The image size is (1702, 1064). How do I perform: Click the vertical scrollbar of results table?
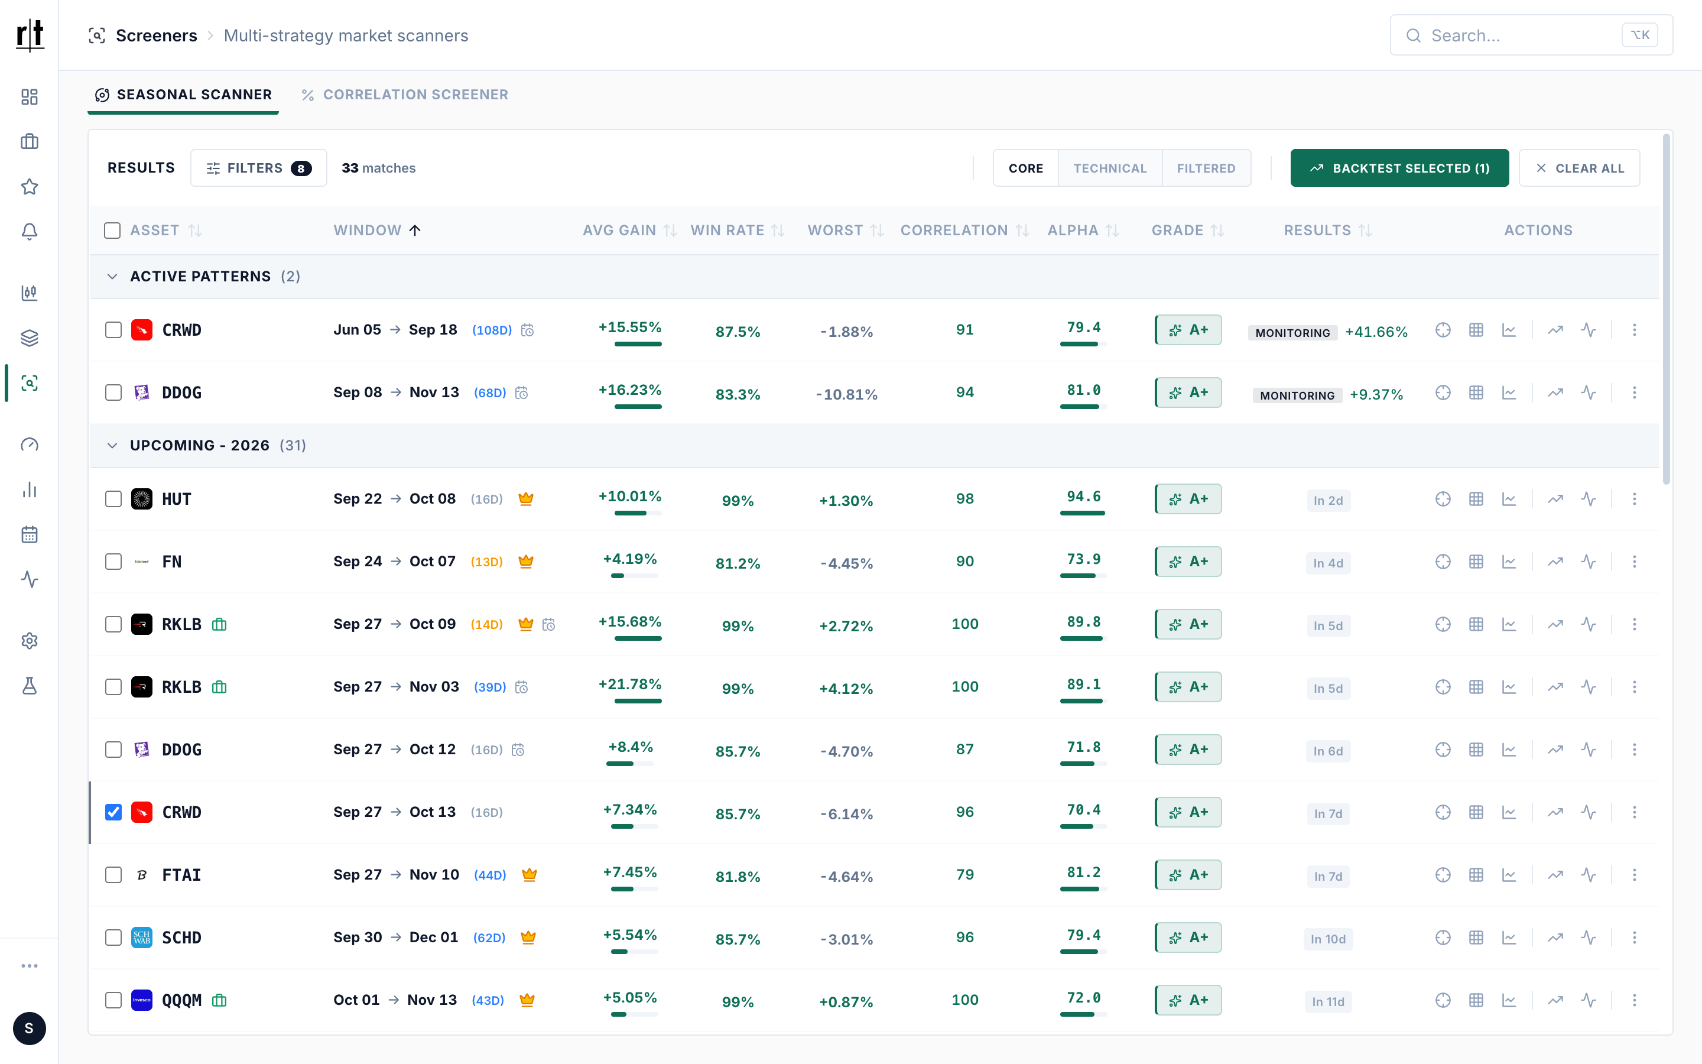1665,310
